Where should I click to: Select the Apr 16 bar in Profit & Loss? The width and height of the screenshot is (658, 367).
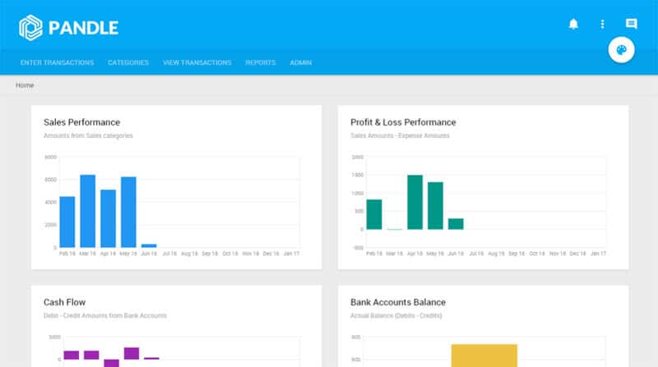pos(415,202)
